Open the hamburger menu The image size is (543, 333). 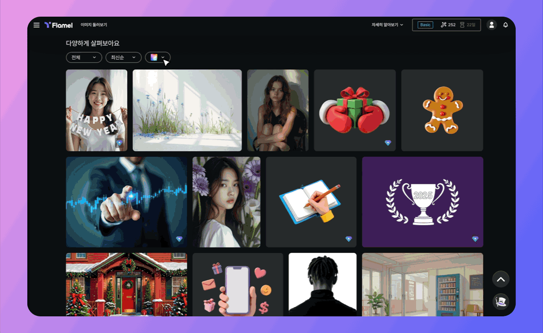37,25
